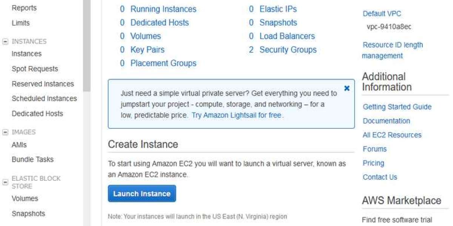Image resolution: width=453 pixels, height=226 pixels.
Task: Collapse the IMAGES sidebar section
Action: point(5,132)
